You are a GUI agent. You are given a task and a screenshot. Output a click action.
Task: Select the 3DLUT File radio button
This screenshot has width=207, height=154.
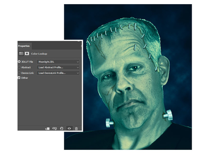click(x=19, y=62)
